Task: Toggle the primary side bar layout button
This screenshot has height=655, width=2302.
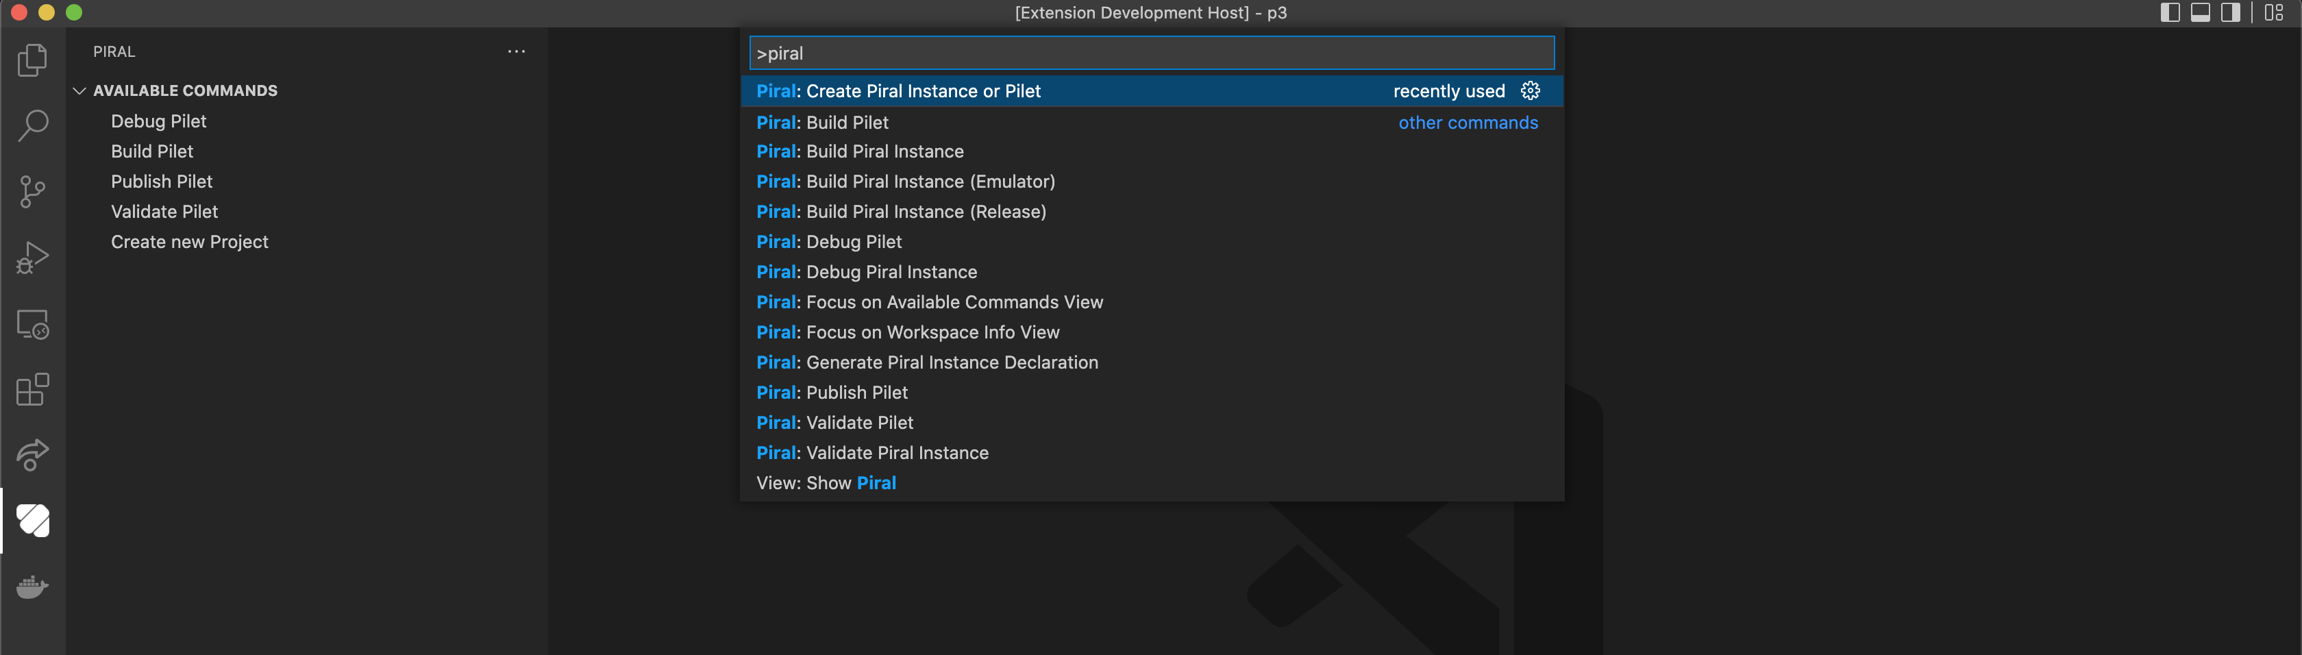Action: [x=2170, y=12]
